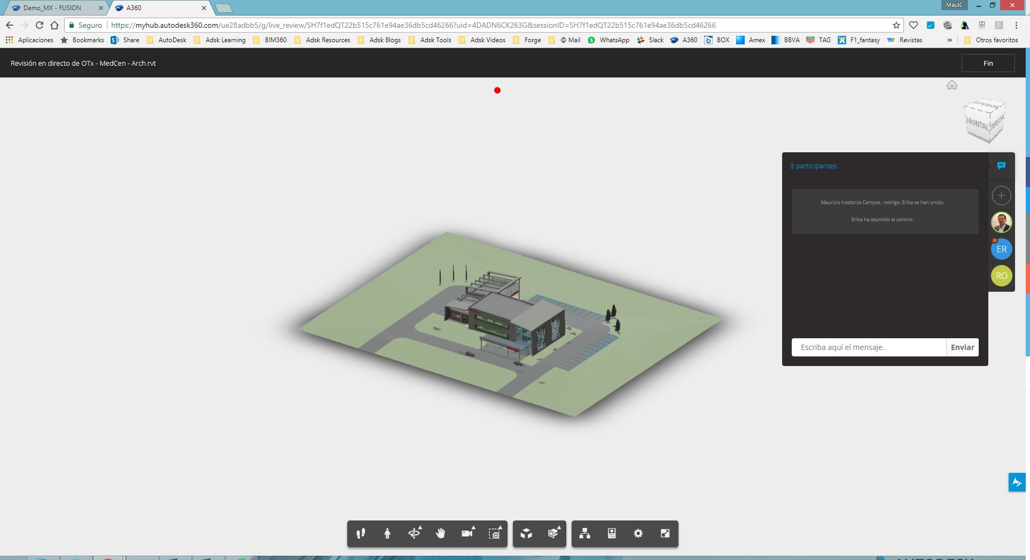Choose the Zoom window tool
Image resolution: width=1030 pixels, height=560 pixels.
(495, 533)
